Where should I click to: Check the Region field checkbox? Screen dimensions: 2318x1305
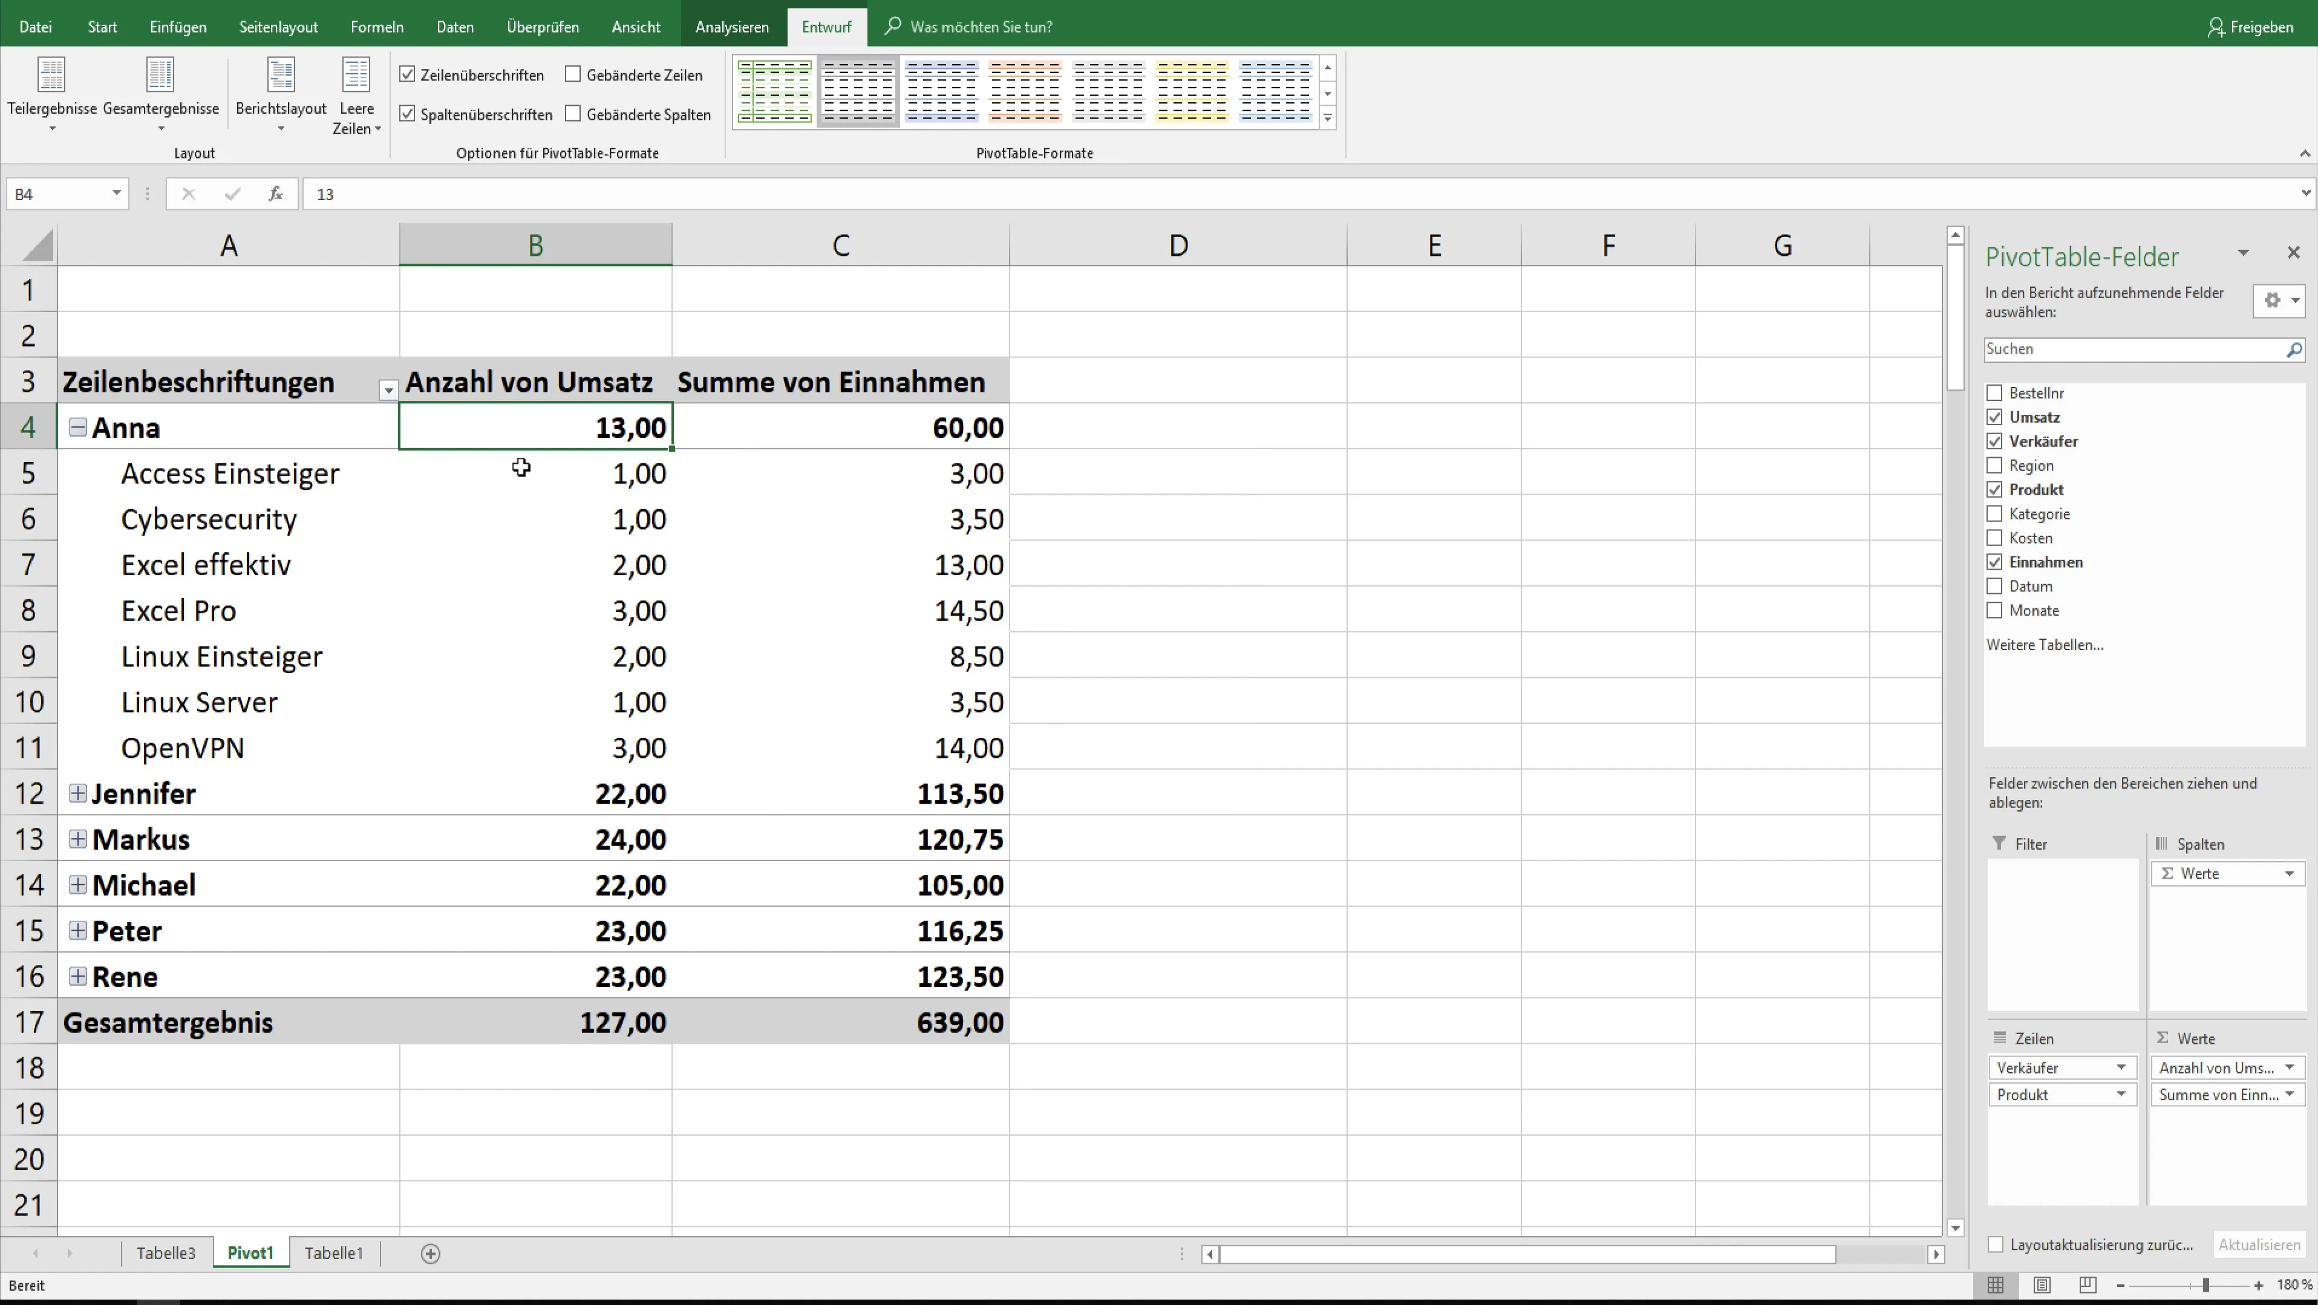click(x=1994, y=465)
